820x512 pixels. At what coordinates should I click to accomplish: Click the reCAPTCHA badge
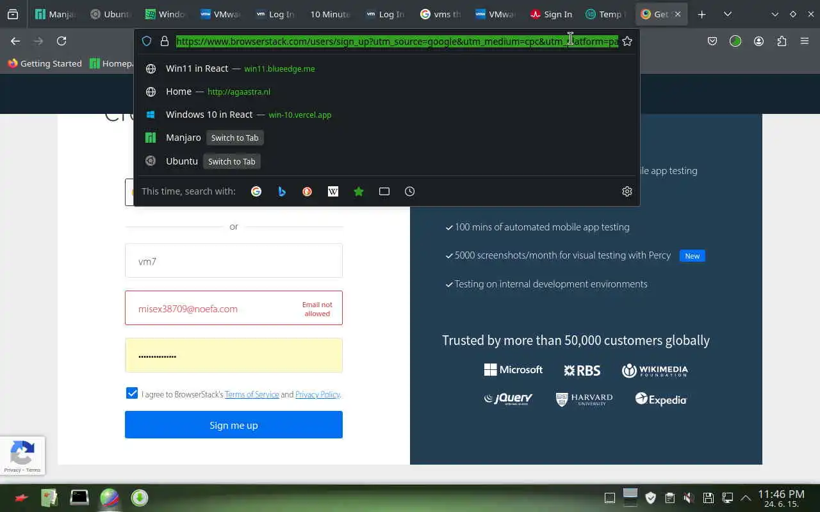tap(22, 456)
